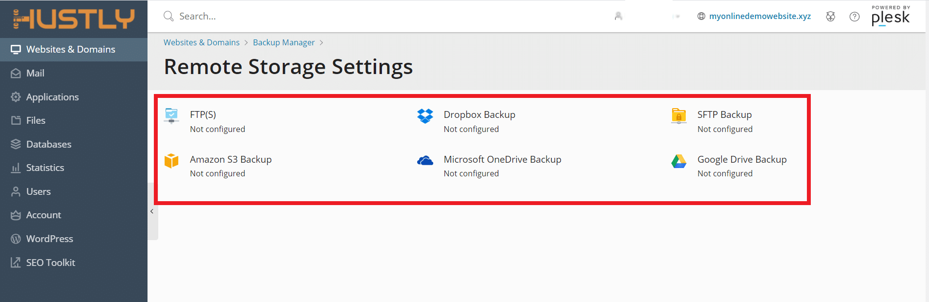Click Websites & Domains breadcrumb link

[202, 42]
